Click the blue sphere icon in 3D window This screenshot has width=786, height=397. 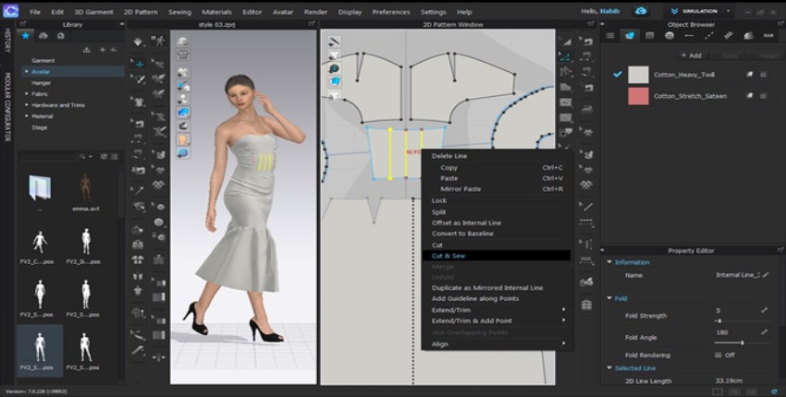tap(183, 152)
